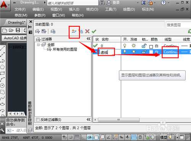Click the 搜索图层 search field
The image size is (191, 141).
coord(178,25)
